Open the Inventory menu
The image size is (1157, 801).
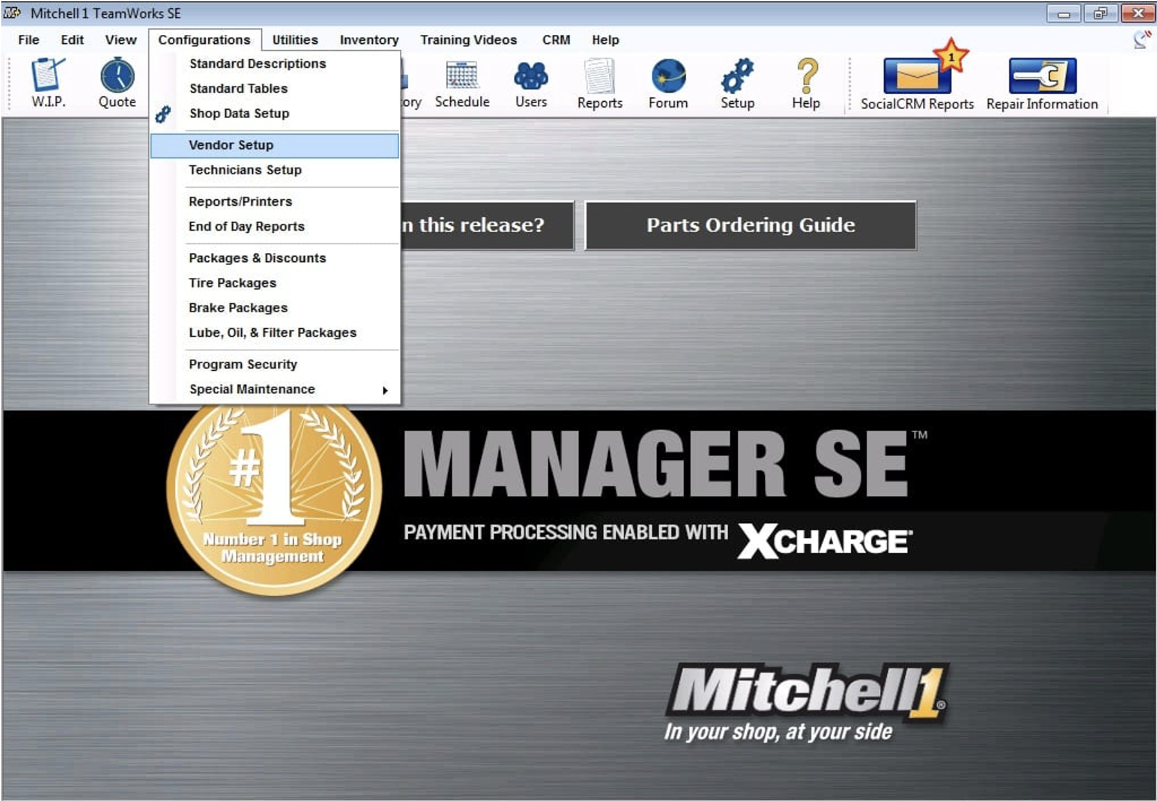(x=369, y=40)
